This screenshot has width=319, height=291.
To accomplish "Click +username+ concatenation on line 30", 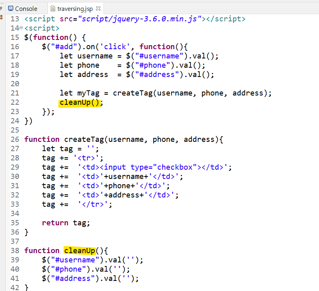I will pyautogui.click(x=126, y=177).
